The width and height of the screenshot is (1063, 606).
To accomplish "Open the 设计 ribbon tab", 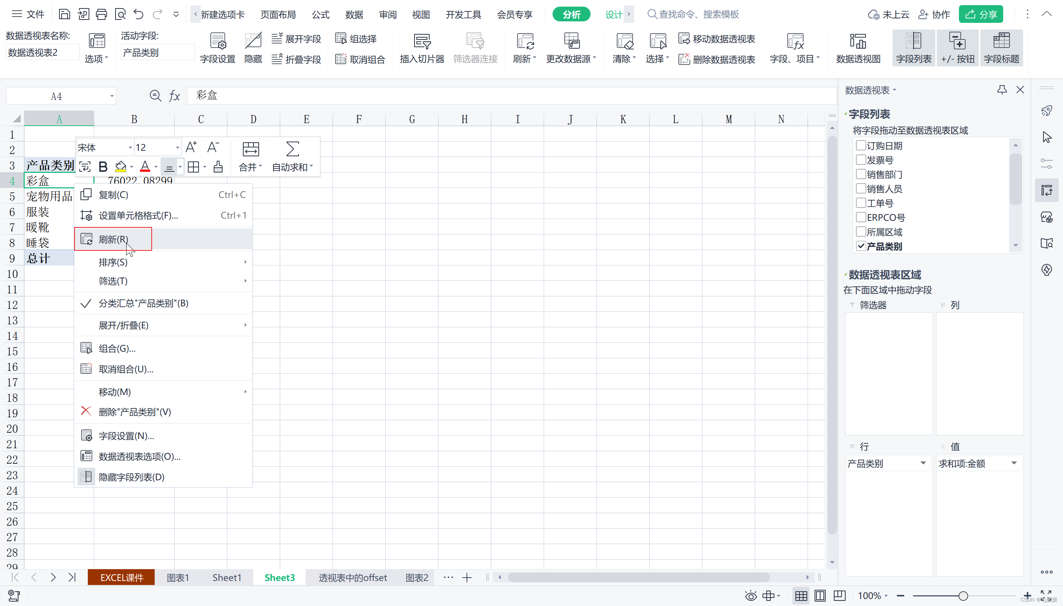I will pos(614,15).
